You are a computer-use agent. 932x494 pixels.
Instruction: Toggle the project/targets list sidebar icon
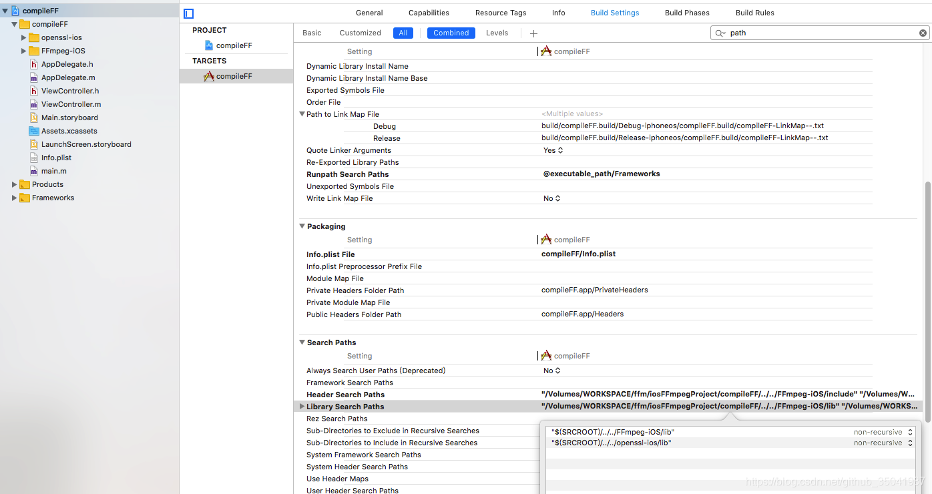point(189,13)
